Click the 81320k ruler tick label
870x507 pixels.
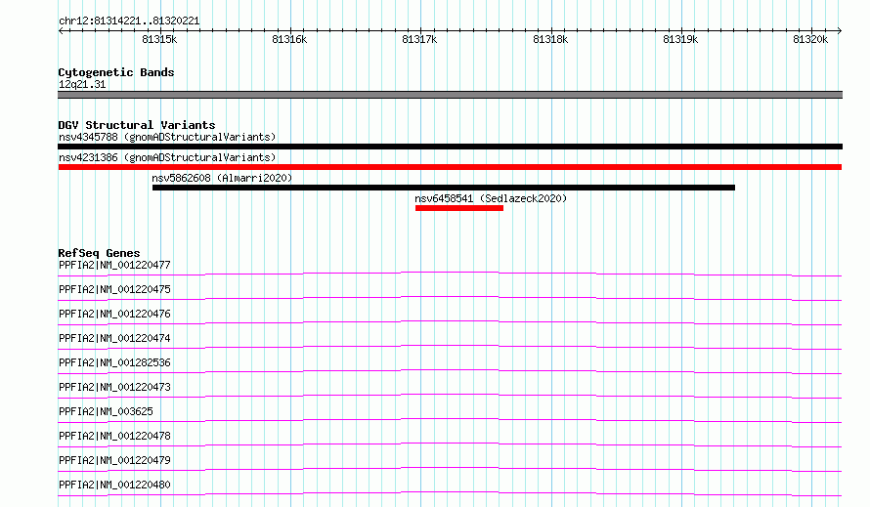click(x=810, y=39)
